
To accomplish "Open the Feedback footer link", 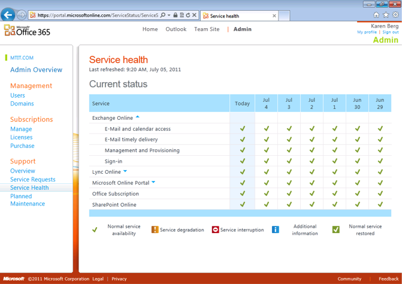I will 389,279.
